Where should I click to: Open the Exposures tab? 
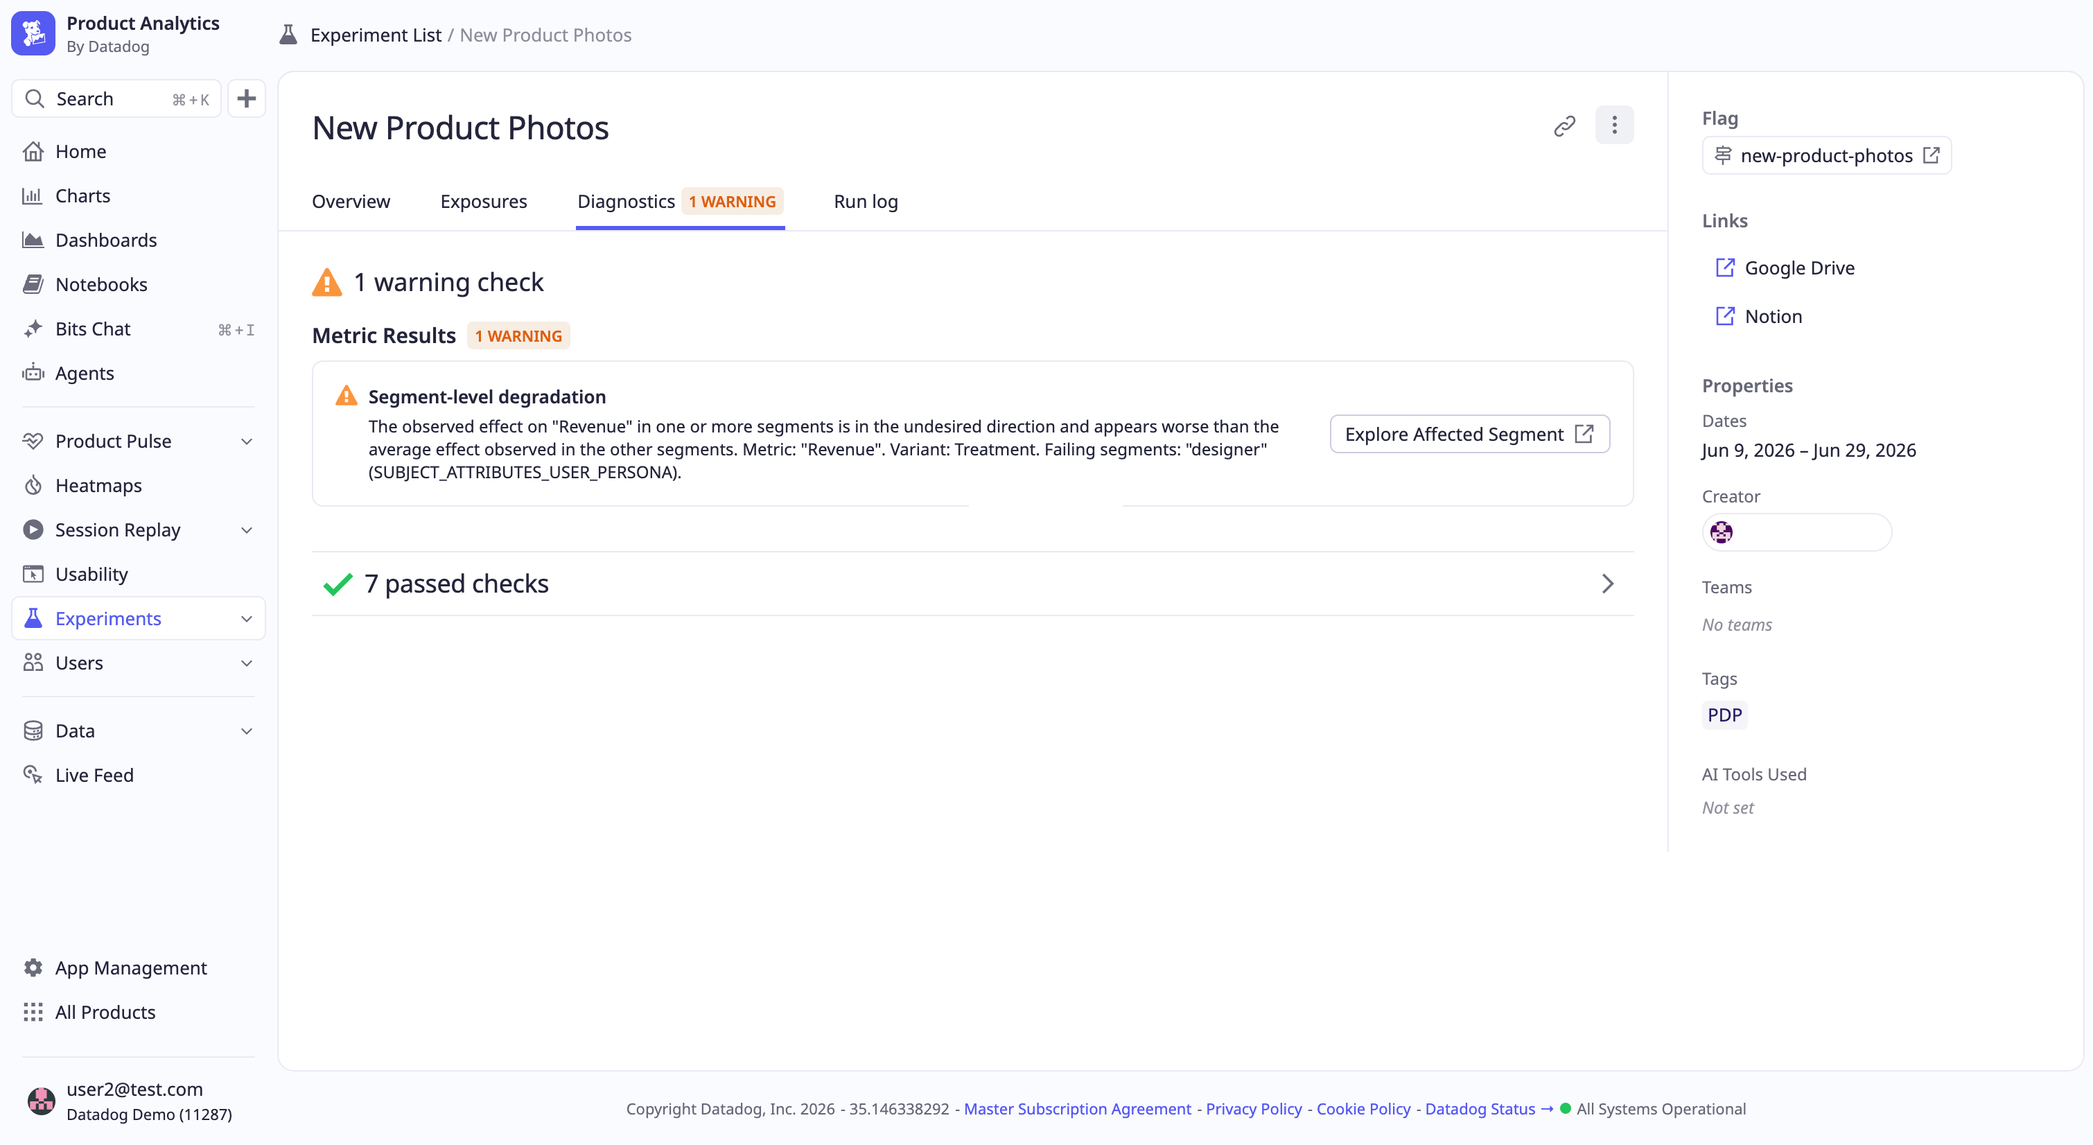click(x=484, y=202)
